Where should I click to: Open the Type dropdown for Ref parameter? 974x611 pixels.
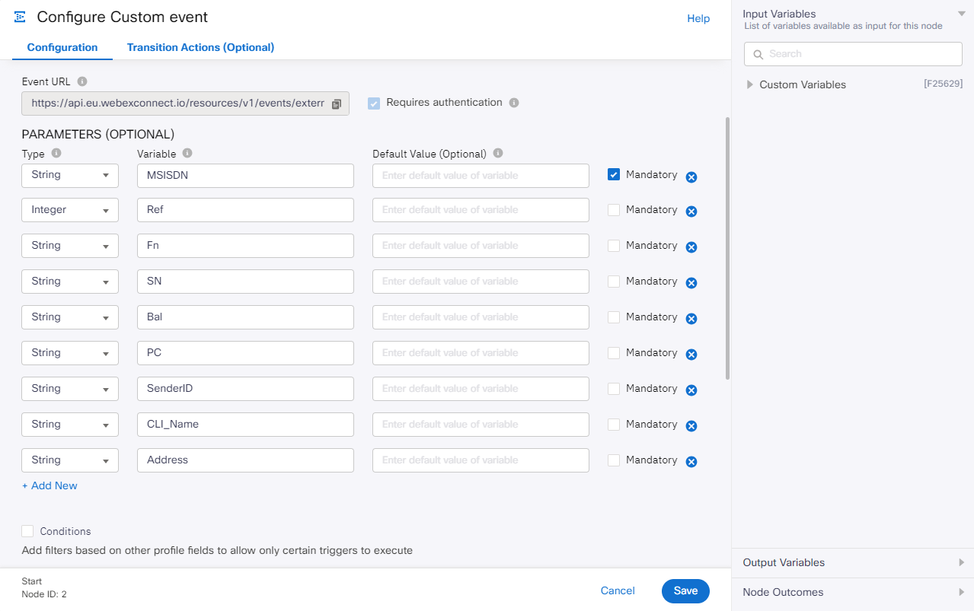click(70, 210)
